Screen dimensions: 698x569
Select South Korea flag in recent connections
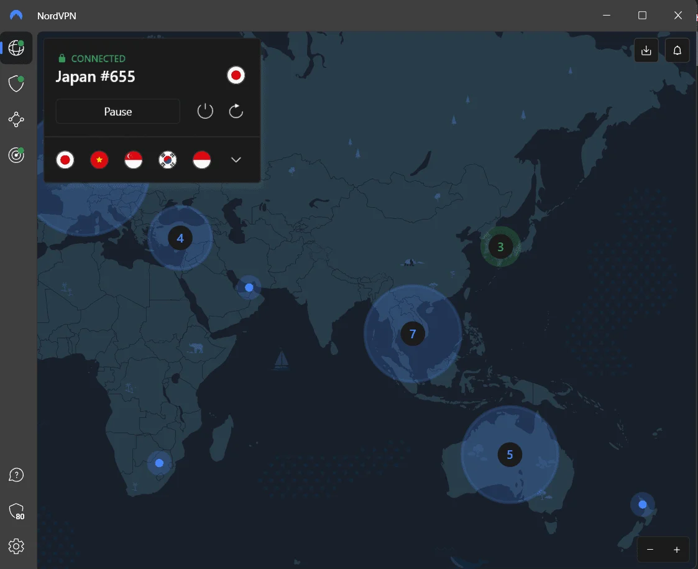[x=168, y=160]
